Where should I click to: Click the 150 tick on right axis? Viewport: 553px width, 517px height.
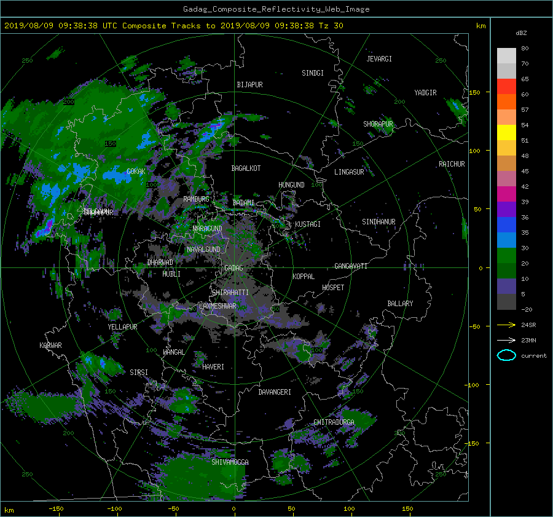click(x=475, y=92)
